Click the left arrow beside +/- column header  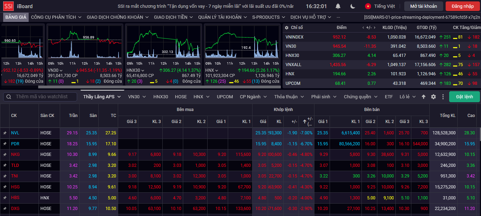point(363,28)
